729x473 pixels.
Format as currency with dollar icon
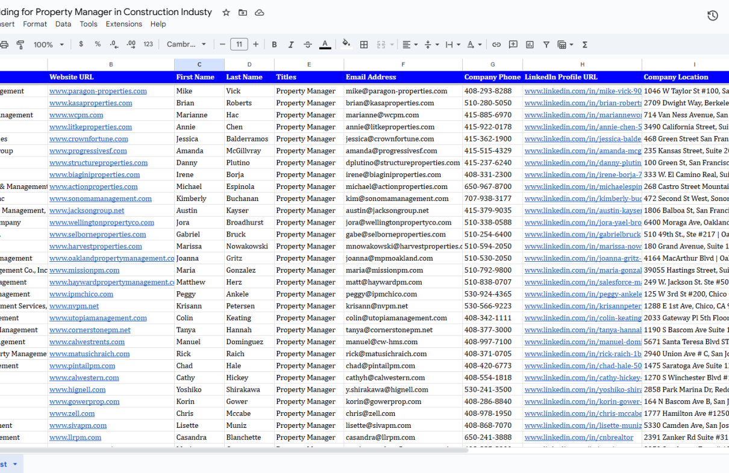(81, 45)
